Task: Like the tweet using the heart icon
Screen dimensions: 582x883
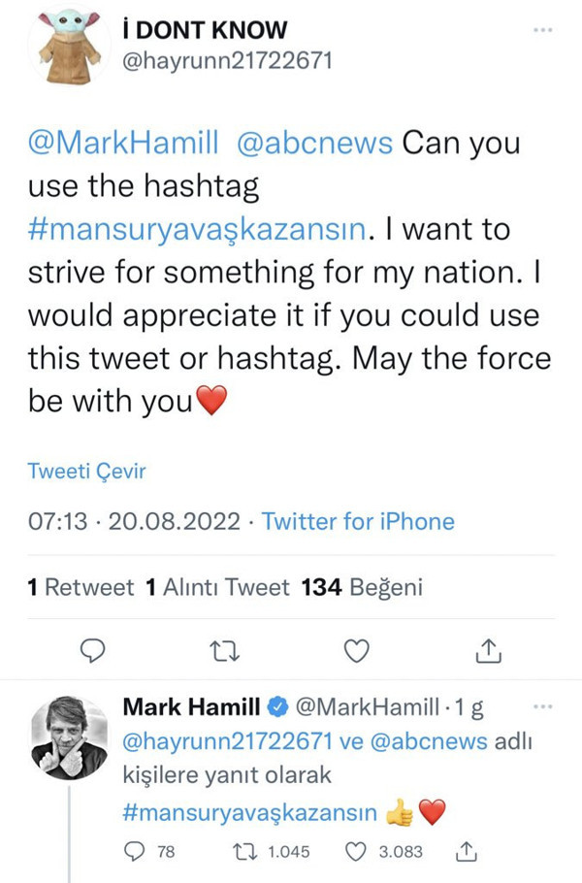Action: (356, 651)
